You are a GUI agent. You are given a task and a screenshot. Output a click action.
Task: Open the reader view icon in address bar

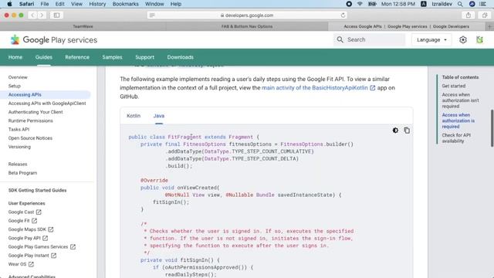click(152, 15)
